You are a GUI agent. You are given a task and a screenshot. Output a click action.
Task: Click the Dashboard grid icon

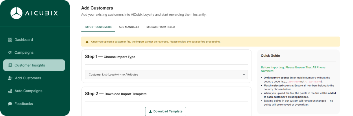point(10,40)
